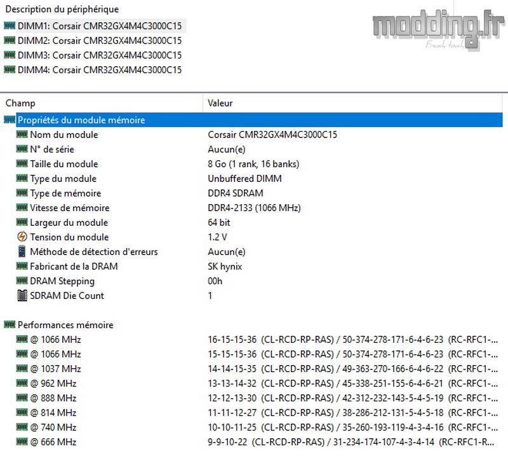Click the Vitesse de mémoire row icon

coord(22,207)
